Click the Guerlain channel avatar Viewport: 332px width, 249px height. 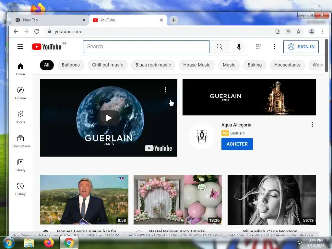coord(202,136)
